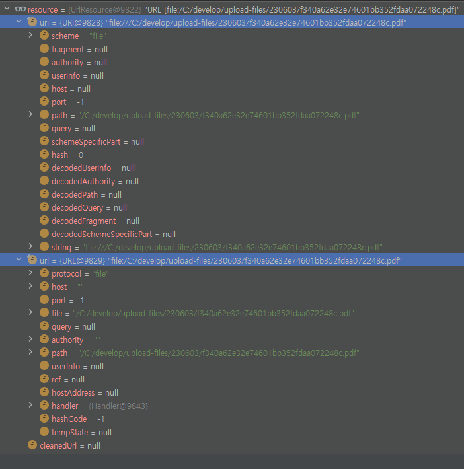Select the protocol = "file" row
This screenshot has height=469, width=464.
pyautogui.click(x=232, y=273)
